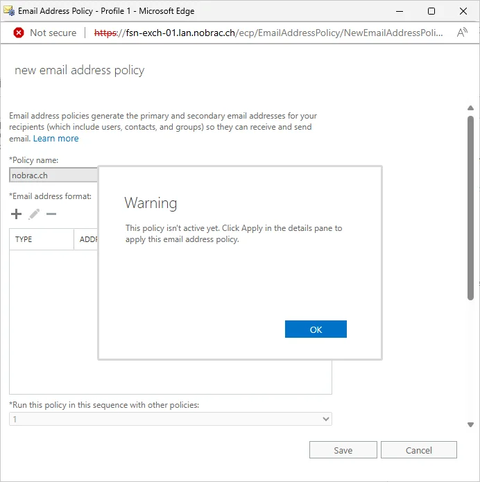Maximize the Edge window

431,11
